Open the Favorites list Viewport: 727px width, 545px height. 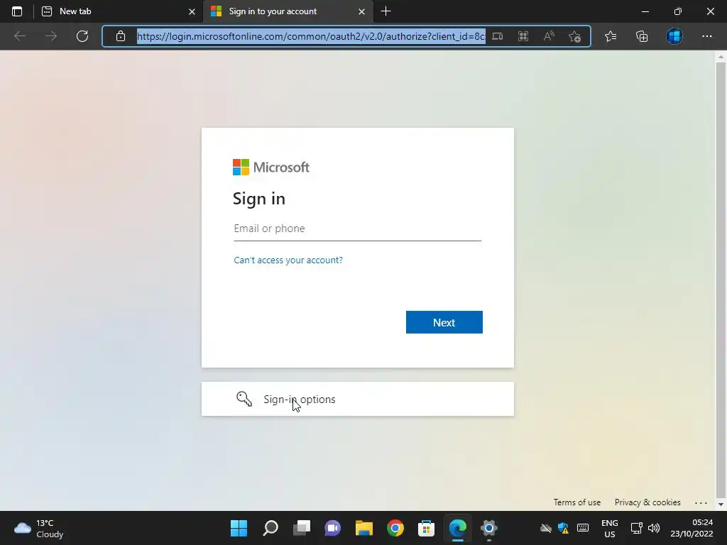(611, 36)
